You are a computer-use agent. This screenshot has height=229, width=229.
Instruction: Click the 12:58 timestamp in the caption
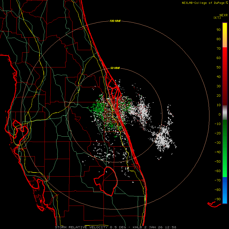coord(170,227)
